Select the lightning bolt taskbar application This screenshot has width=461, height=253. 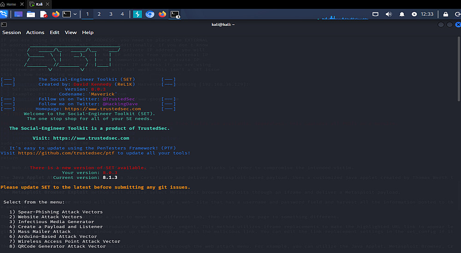(x=137, y=14)
